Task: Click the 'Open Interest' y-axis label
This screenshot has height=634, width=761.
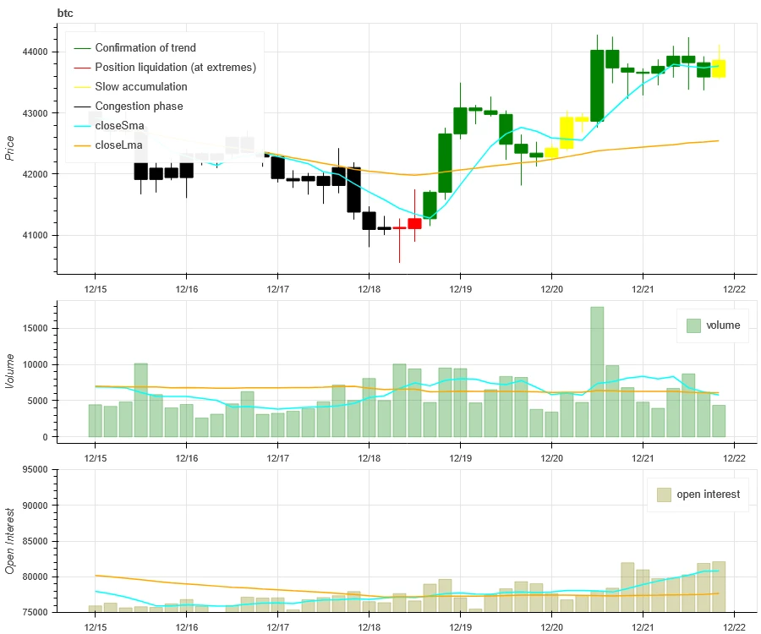Action: click(10, 541)
